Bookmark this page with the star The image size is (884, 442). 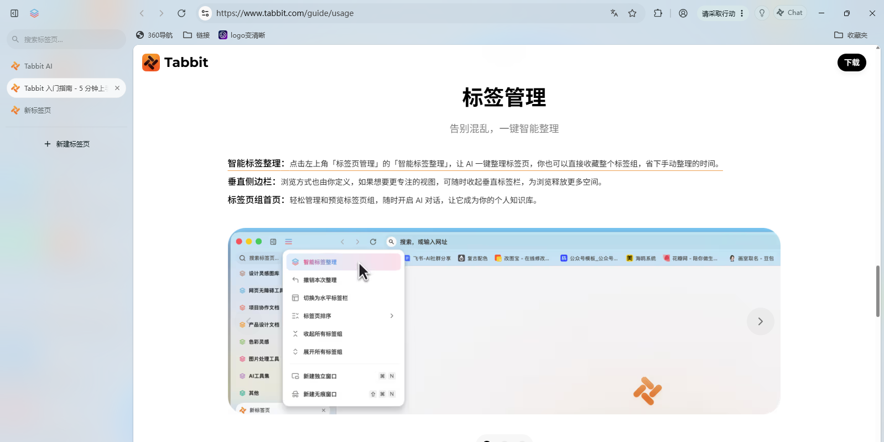coord(632,13)
